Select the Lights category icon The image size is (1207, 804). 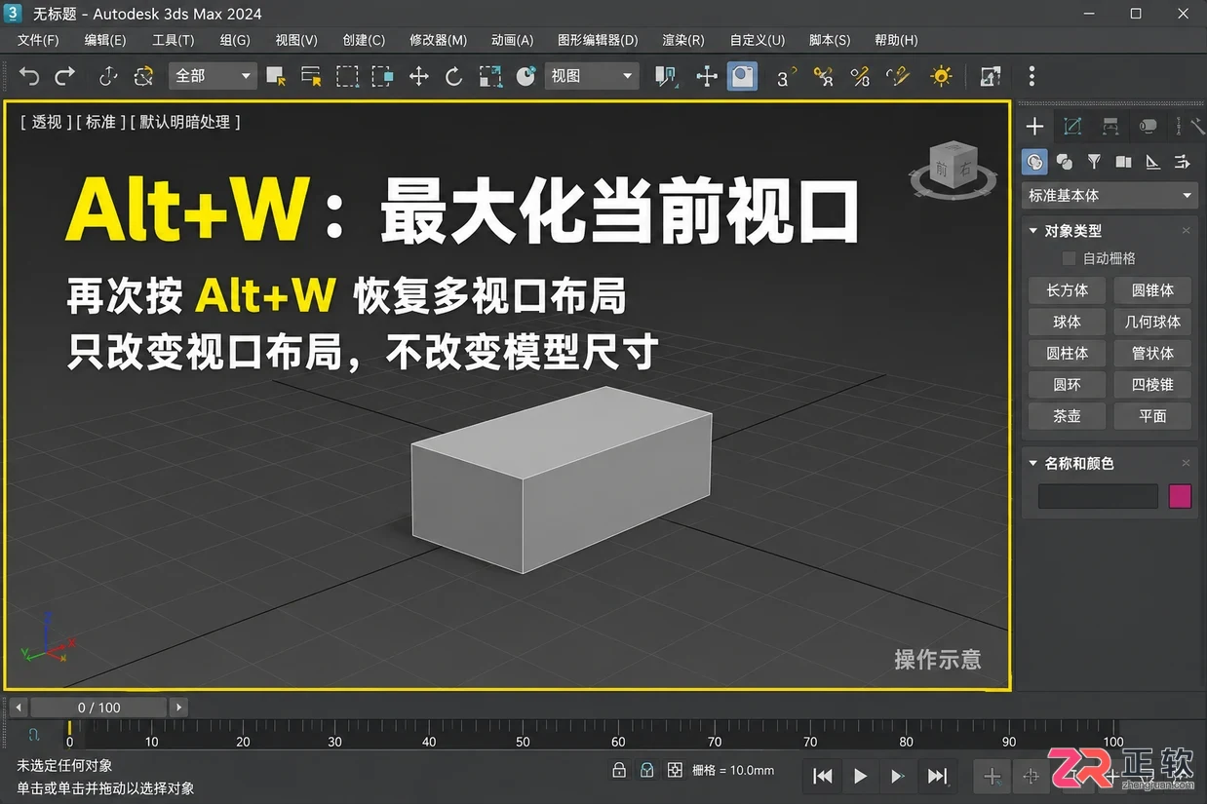click(1094, 161)
